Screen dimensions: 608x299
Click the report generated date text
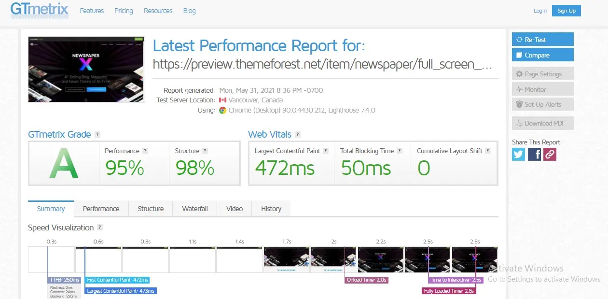271,90
